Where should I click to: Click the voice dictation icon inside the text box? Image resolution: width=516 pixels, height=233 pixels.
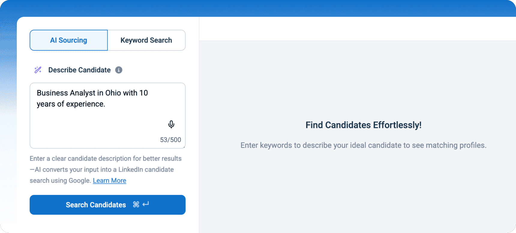pos(171,124)
